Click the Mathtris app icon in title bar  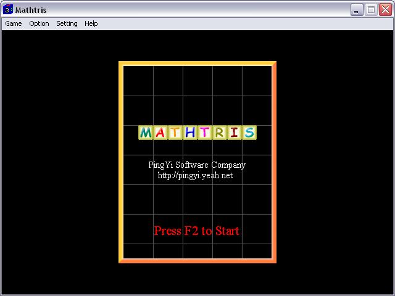(x=8, y=10)
